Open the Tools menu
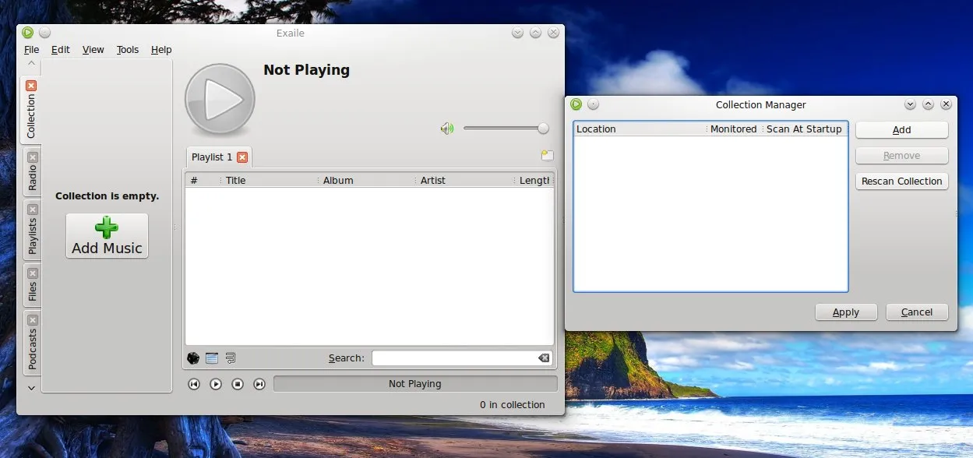 click(127, 50)
